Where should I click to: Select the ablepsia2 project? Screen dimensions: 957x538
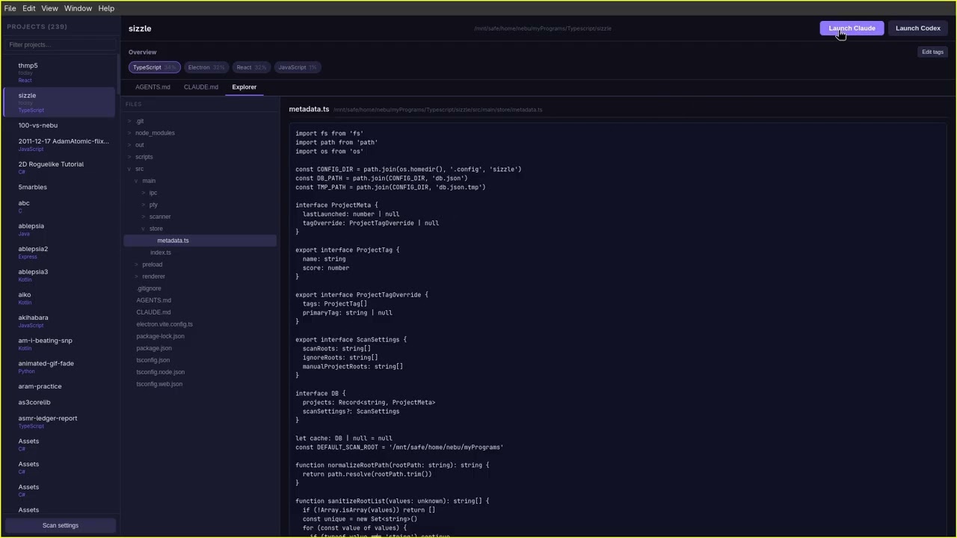[60, 253]
